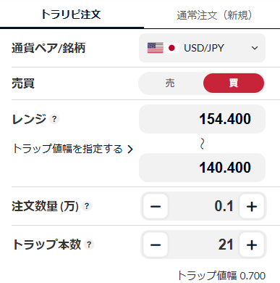Select 買 (buy) toggle option
The width and height of the screenshot is (280, 283).
(234, 83)
